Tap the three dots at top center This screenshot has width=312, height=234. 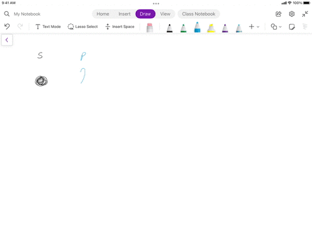156,3
